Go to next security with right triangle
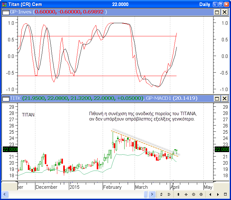Viewport: 231px width, 200px height. 218,194
